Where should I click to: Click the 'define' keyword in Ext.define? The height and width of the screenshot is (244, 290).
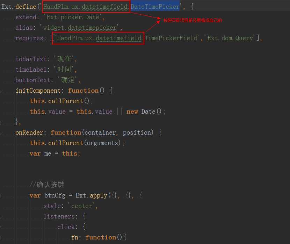tap(26, 7)
